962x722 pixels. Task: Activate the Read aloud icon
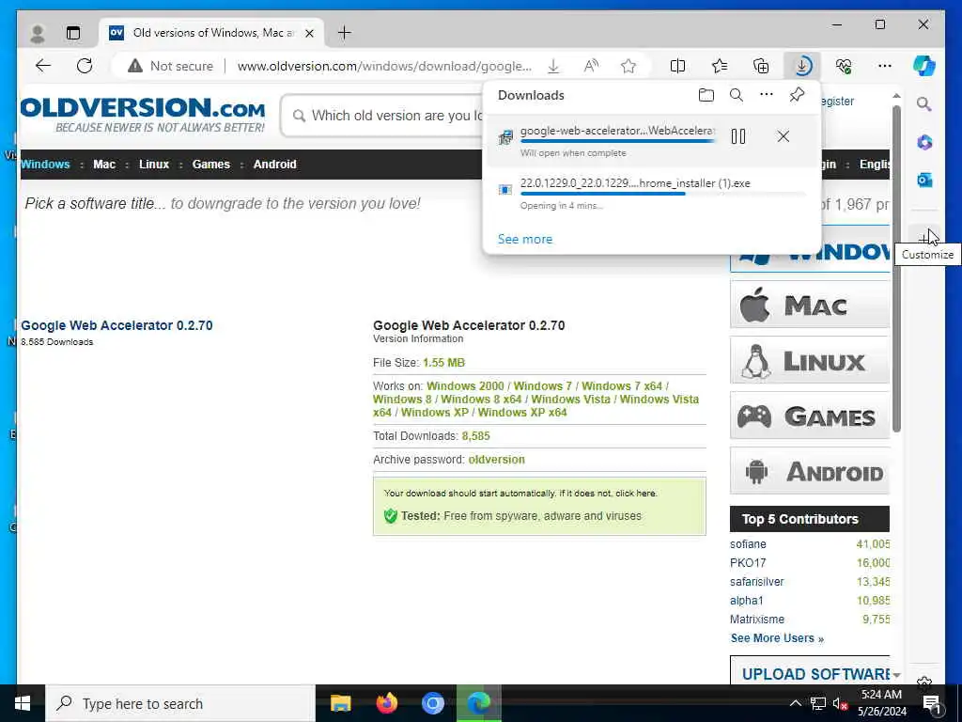(x=591, y=66)
